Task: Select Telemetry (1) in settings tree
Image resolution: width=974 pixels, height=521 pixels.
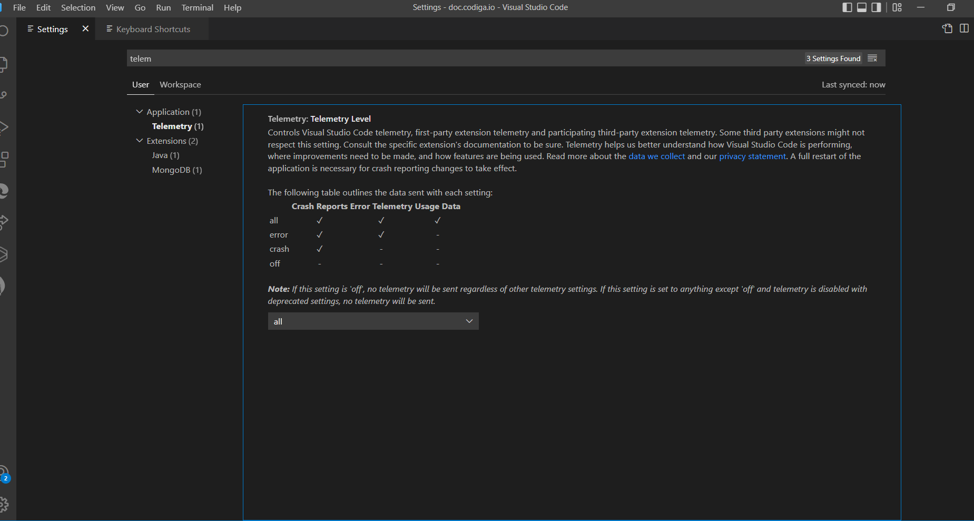Action: (x=178, y=126)
